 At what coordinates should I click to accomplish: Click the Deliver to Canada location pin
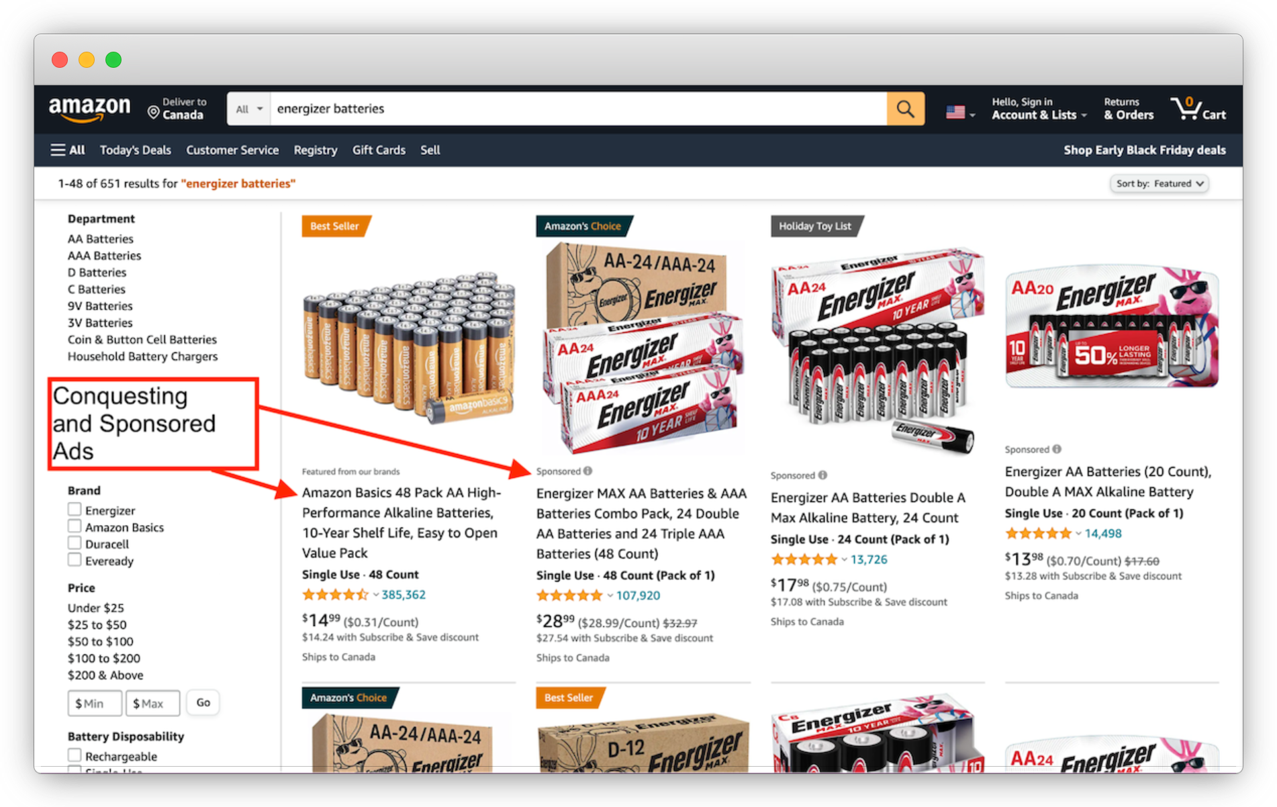(153, 112)
